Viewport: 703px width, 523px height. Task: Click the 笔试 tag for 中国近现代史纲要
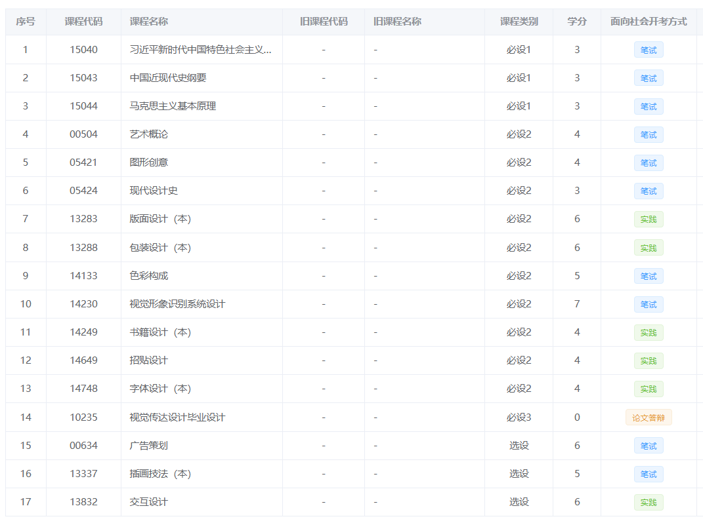coord(649,79)
